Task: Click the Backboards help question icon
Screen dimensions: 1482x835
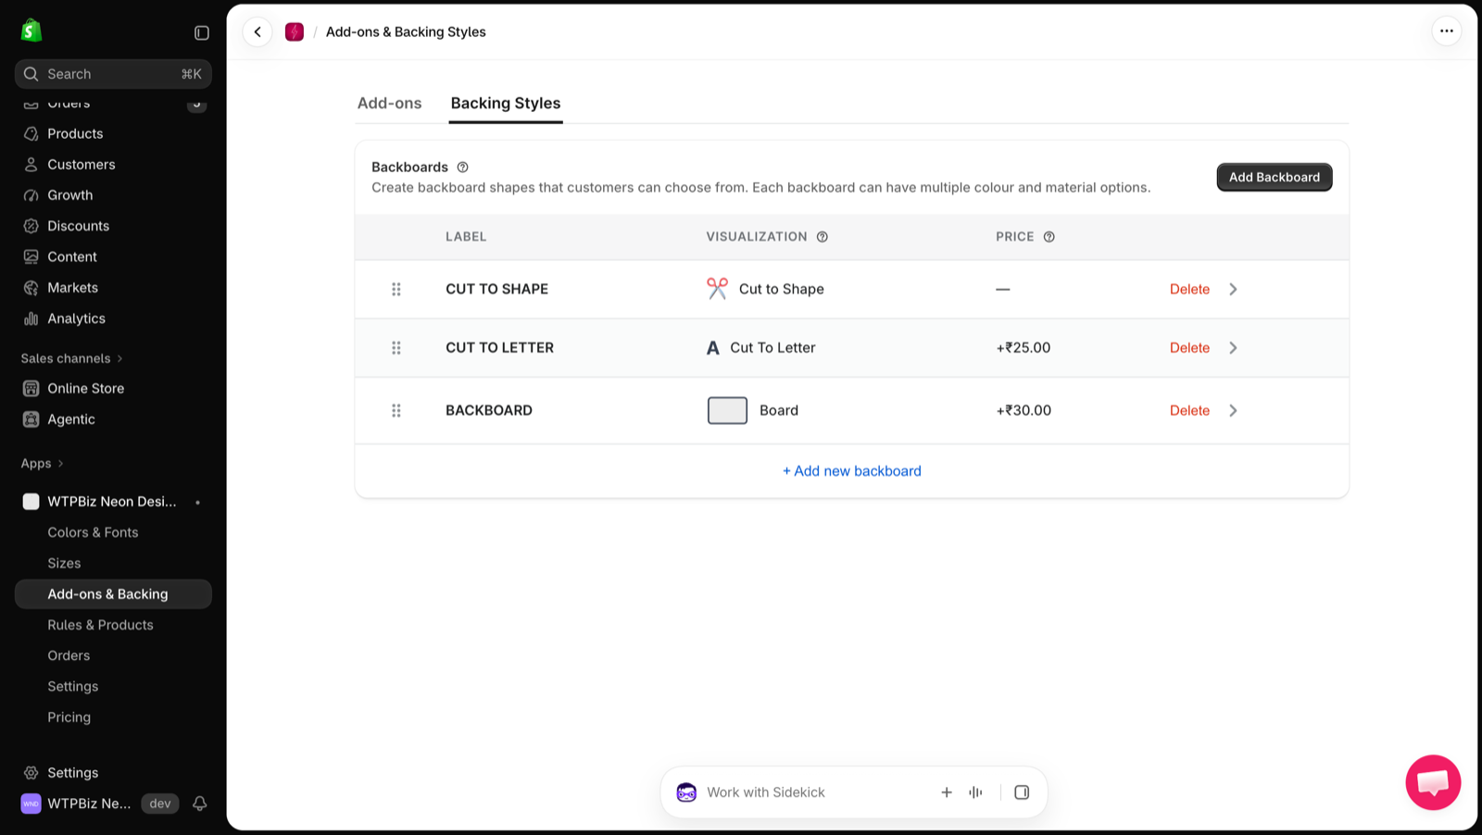Action: tap(463, 168)
